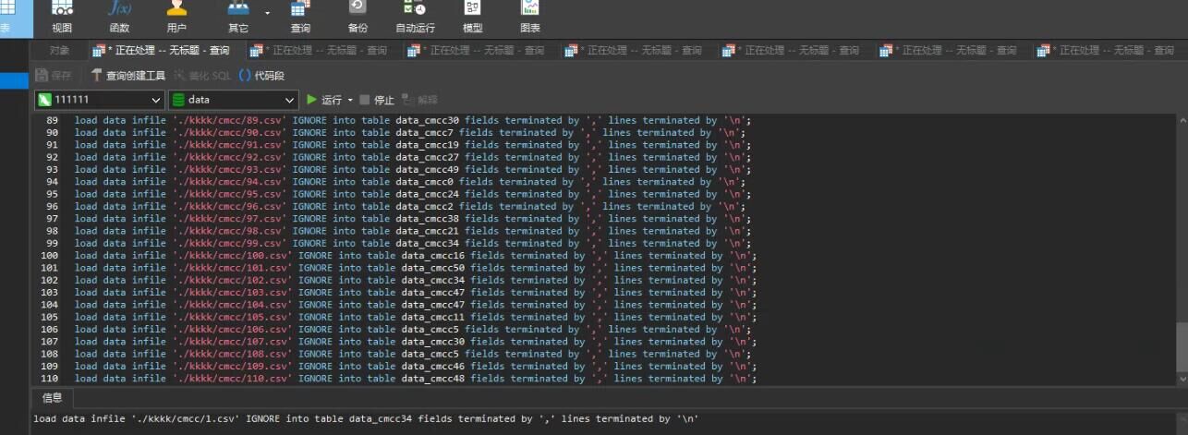This screenshot has width=1188, height=435.
Task: Open the 自动运行 (Automation) toolbar icon
Action: point(415,17)
